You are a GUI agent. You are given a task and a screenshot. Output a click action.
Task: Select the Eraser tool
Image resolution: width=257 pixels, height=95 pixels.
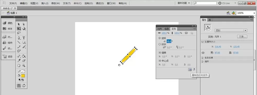pos(24,61)
